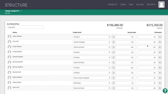Edit Marty Doback's utilization field
Image resolution: width=168 pixels, height=94 pixels.
click(x=148, y=78)
